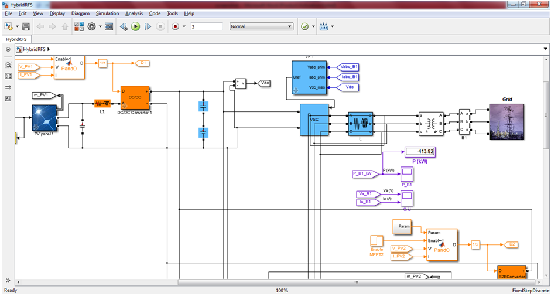Click the Annotation palette icon
Screen dimensions: 551x296
point(8,98)
